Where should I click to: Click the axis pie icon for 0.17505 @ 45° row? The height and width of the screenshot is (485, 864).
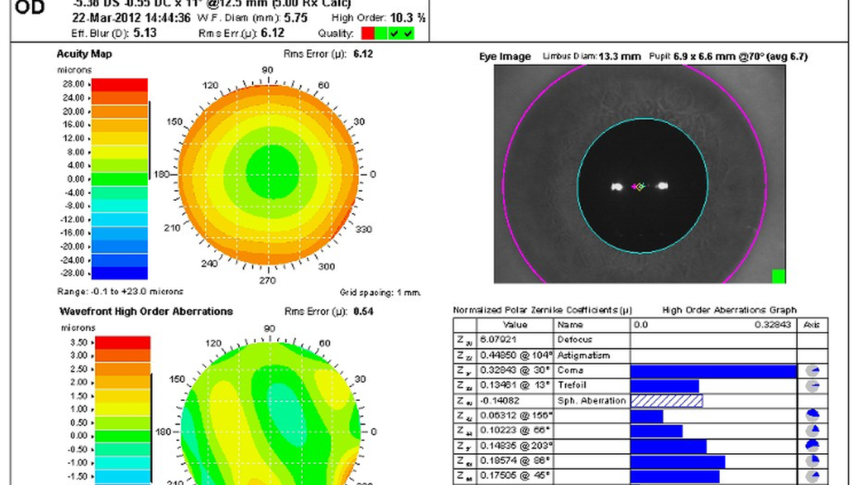click(x=812, y=476)
